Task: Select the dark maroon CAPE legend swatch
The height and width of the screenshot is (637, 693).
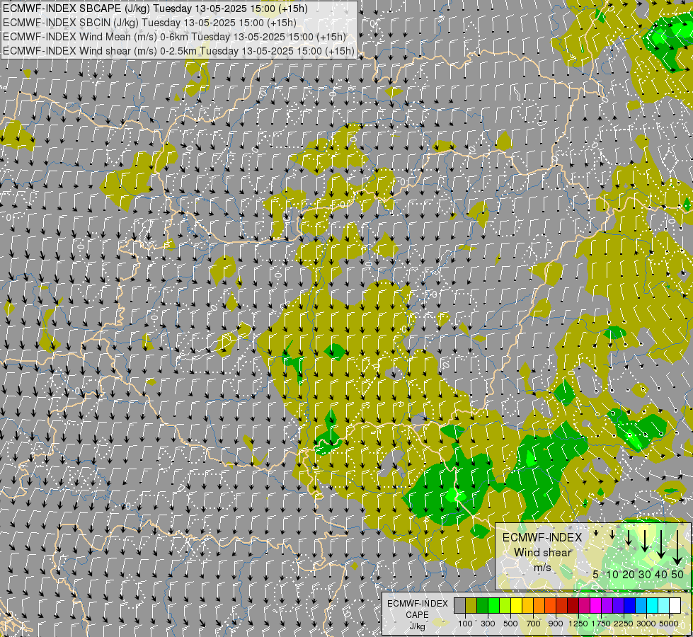Action: (x=573, y=605)
